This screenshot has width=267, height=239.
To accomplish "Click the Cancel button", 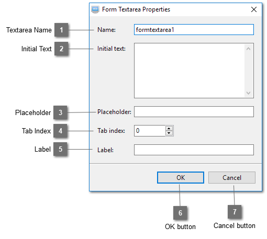I will [232, 178].
